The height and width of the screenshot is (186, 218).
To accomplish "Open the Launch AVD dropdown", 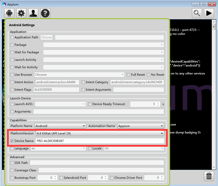I will 60,104.
